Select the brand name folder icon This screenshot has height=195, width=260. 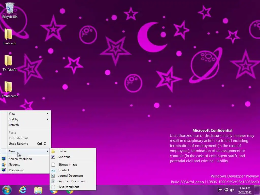click(8, 87)
